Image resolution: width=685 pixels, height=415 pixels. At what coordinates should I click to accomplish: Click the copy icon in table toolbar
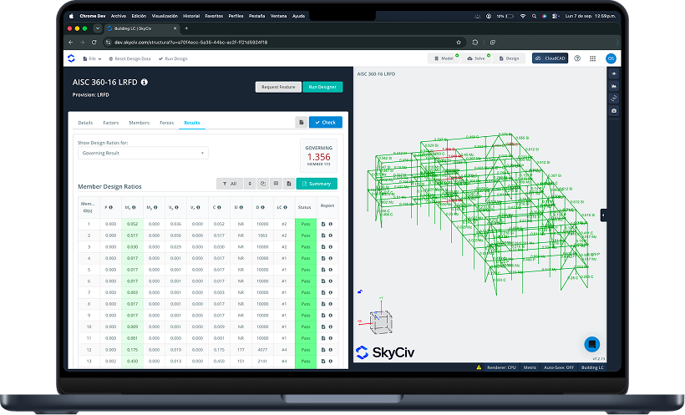263,184
